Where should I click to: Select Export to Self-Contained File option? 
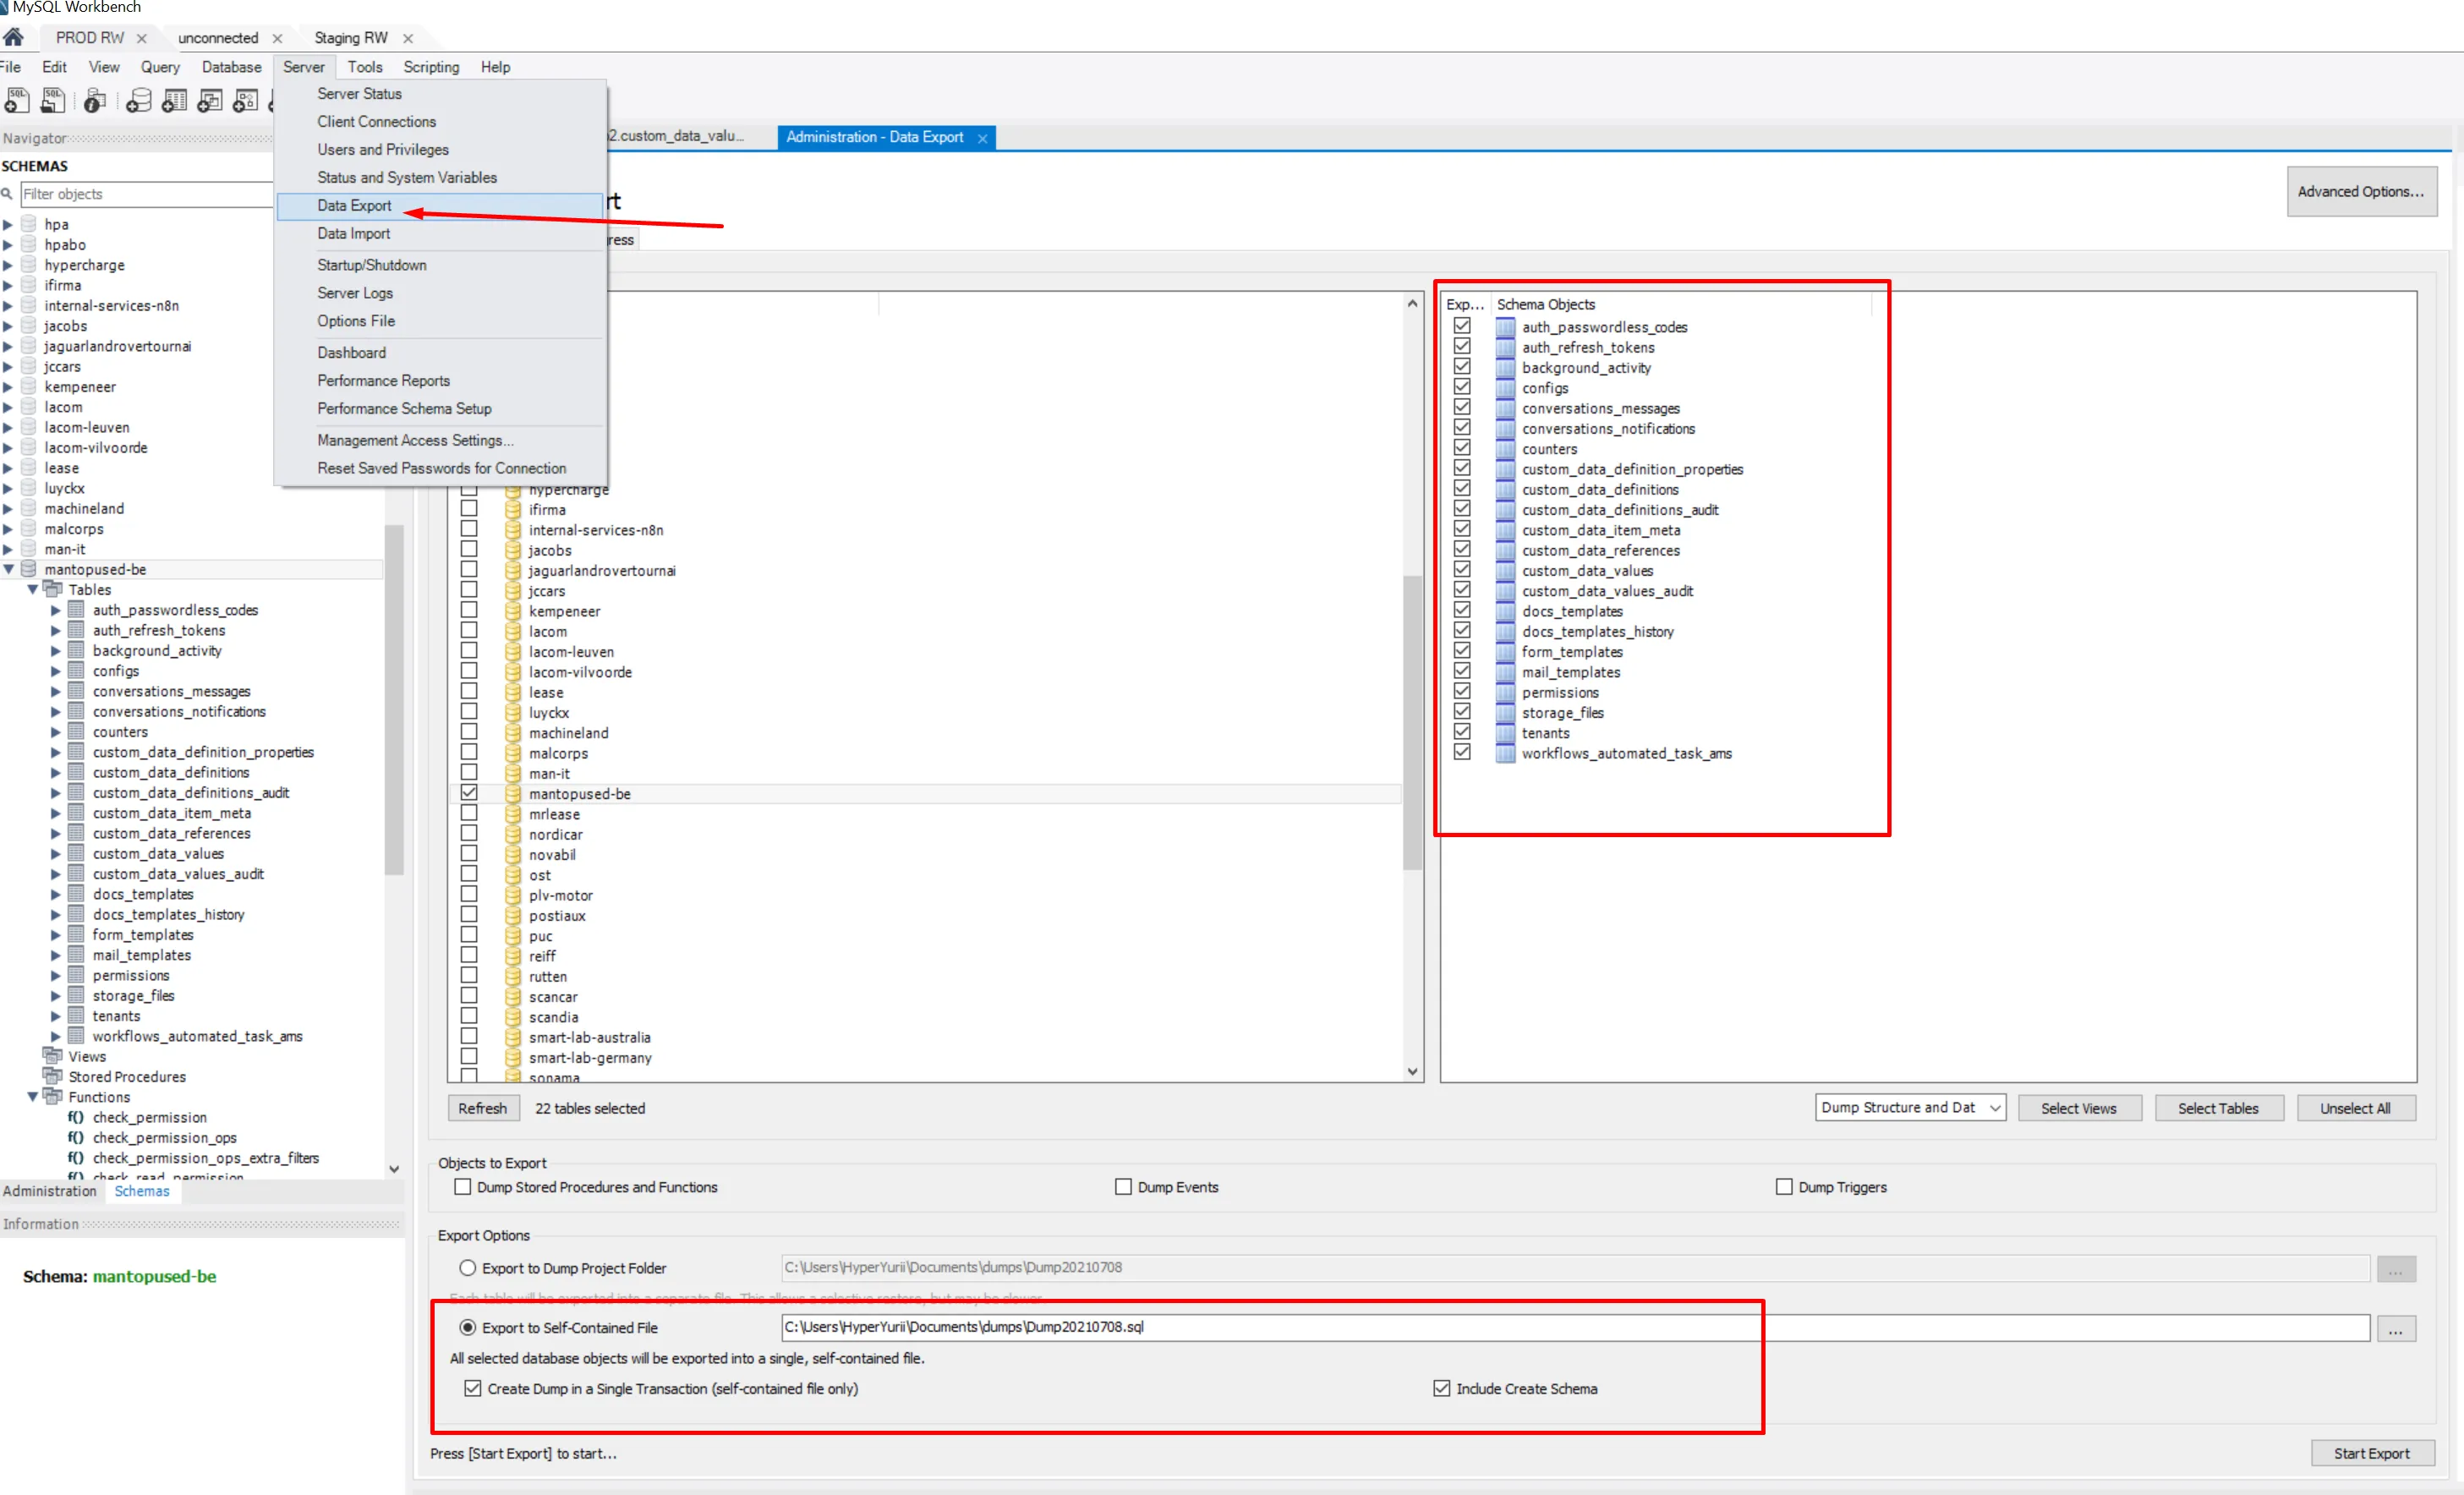click(468, 1328)
